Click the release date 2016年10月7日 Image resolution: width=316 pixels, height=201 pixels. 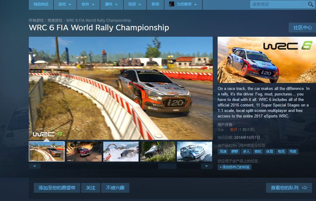pos(247,138)
